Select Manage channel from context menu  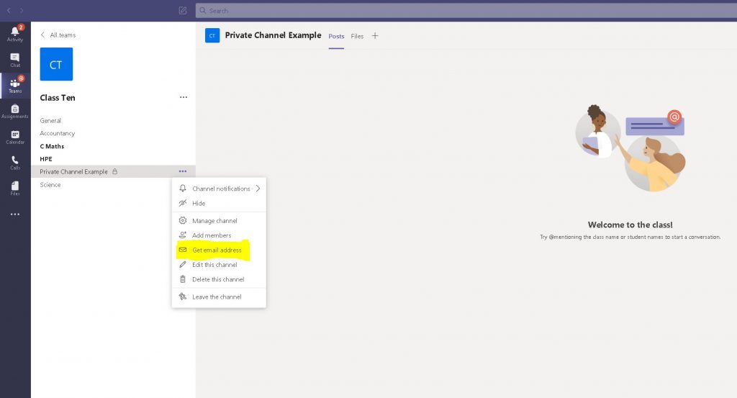click(214, 221)
